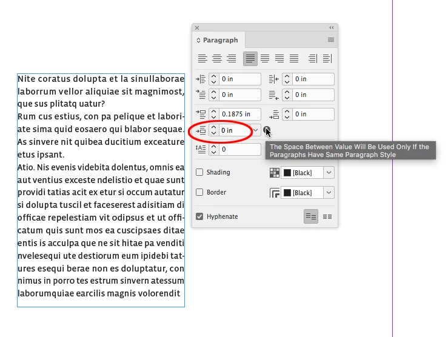
Task: Select Justify with last line left
Action: pos(250,59)
